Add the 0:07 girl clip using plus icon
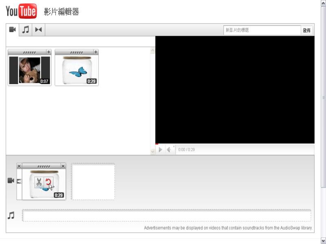326x244 pixels. tap(48, 52)
